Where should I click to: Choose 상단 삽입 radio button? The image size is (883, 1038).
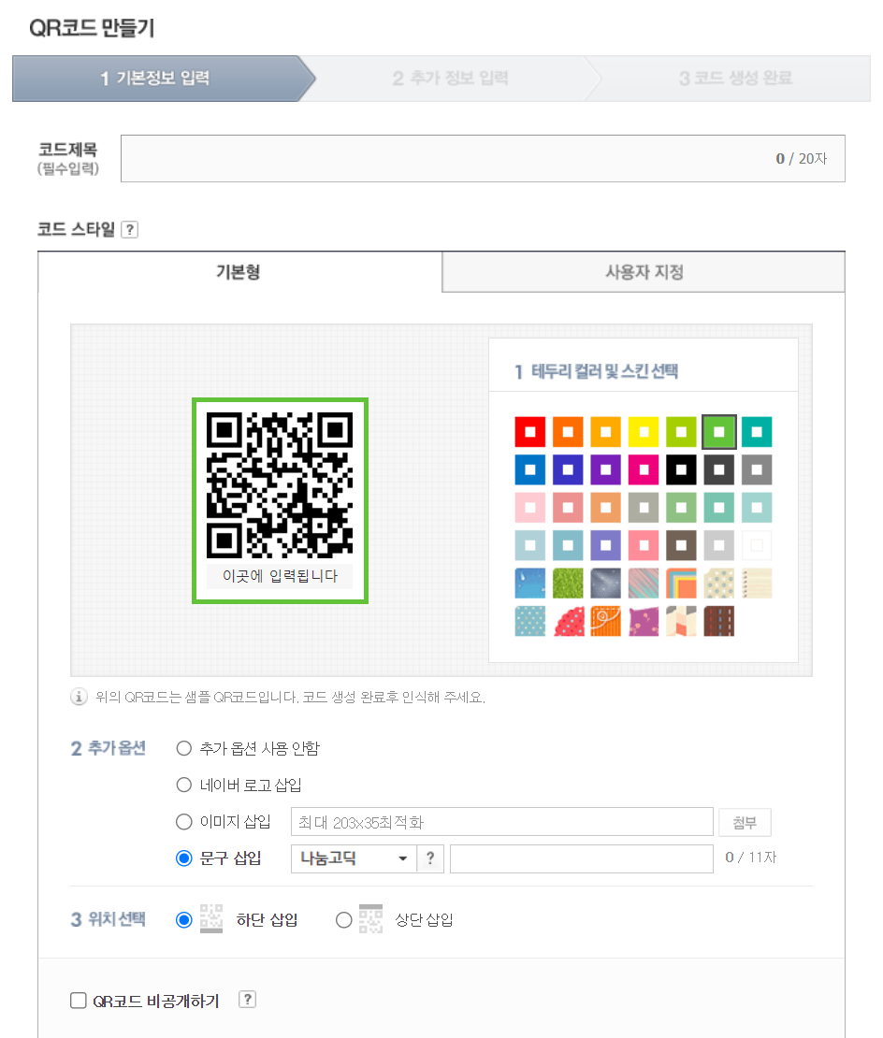[343, 919]
